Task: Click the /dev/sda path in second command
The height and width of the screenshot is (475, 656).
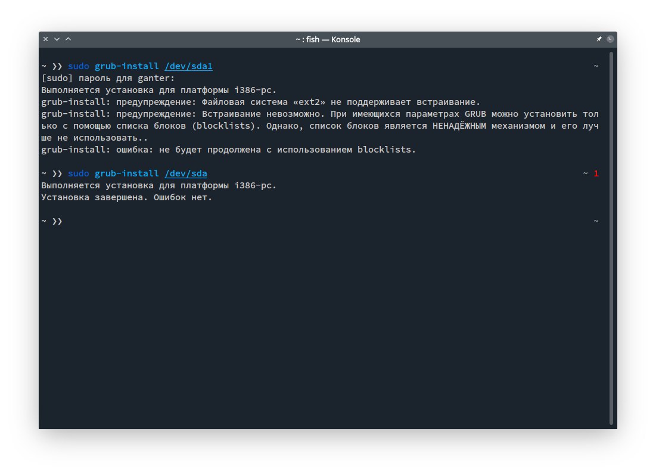Action: coord(186,173)
